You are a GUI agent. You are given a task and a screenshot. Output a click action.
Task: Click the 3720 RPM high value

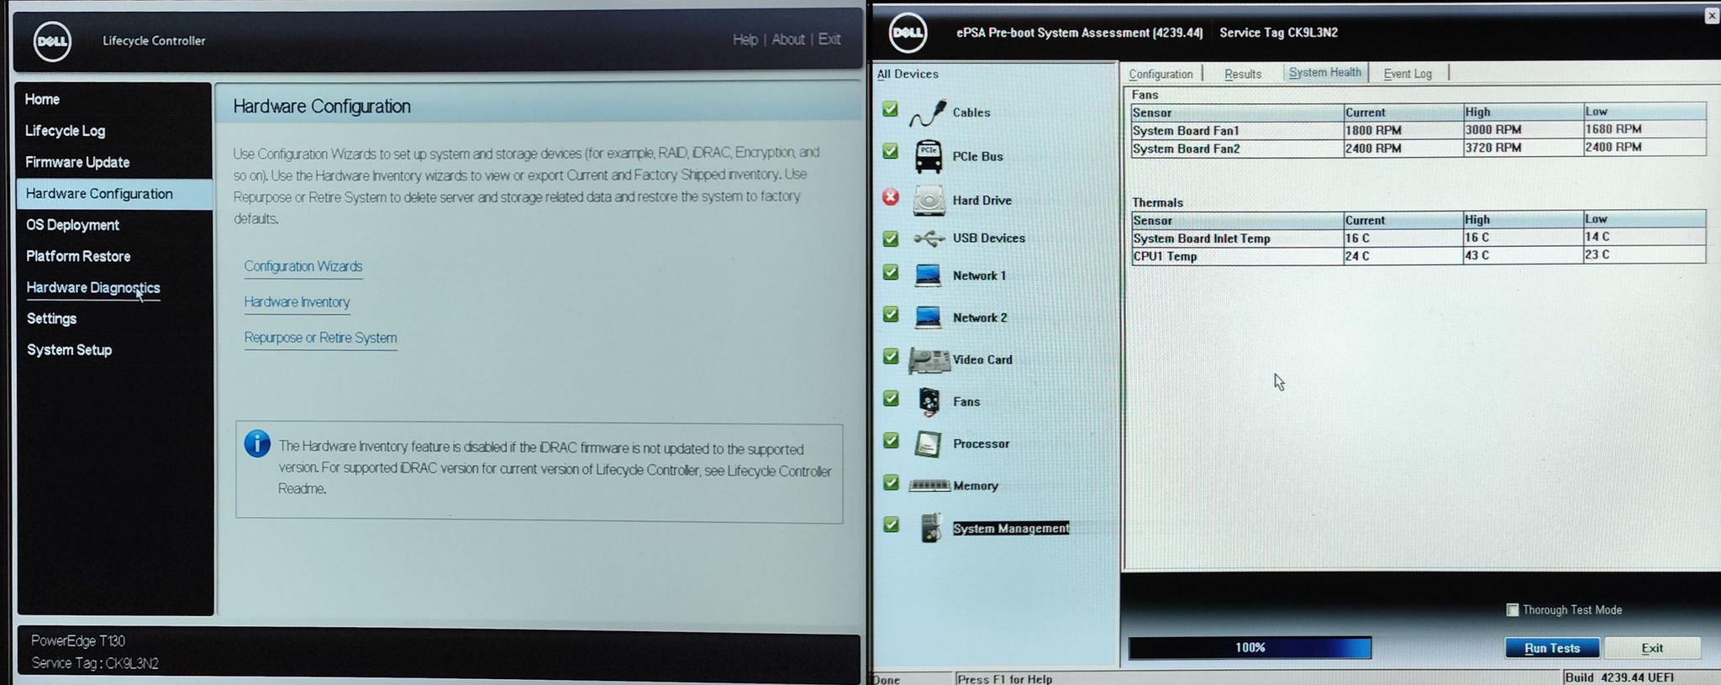click(x=1493, y=148)
